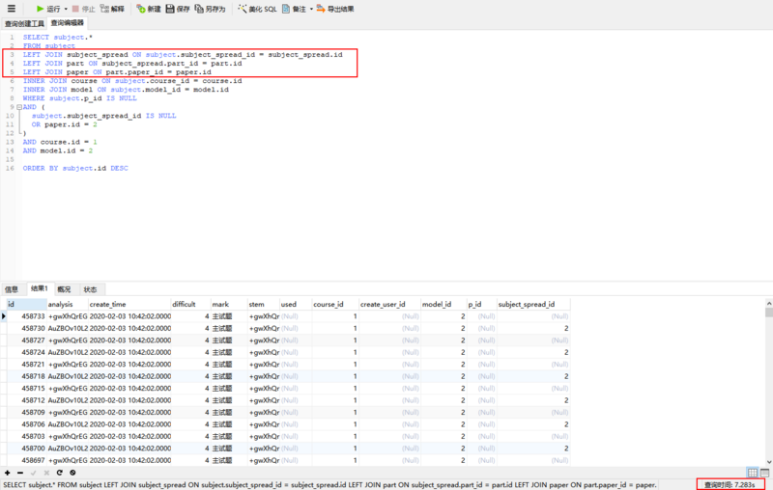773x490 pixels.
Task: Click the results vertical scrollbar up arrow
Action: (x=769, y=303)
